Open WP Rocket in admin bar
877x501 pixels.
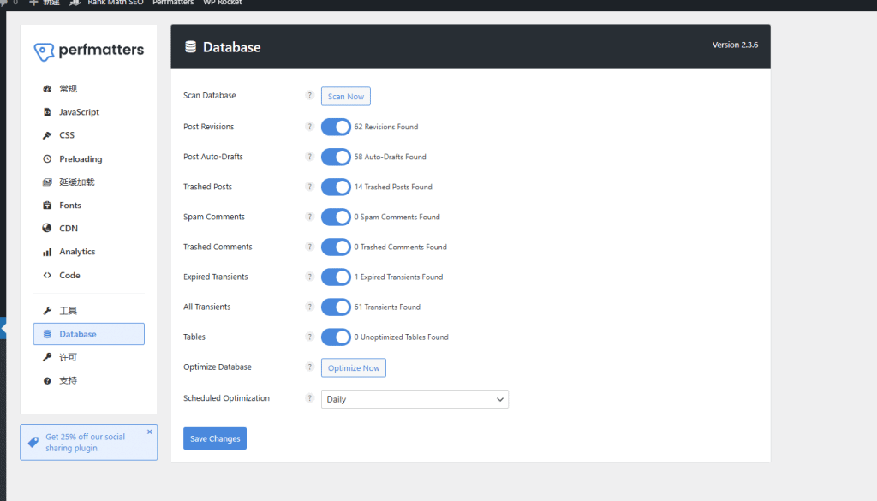coord(223,3)
